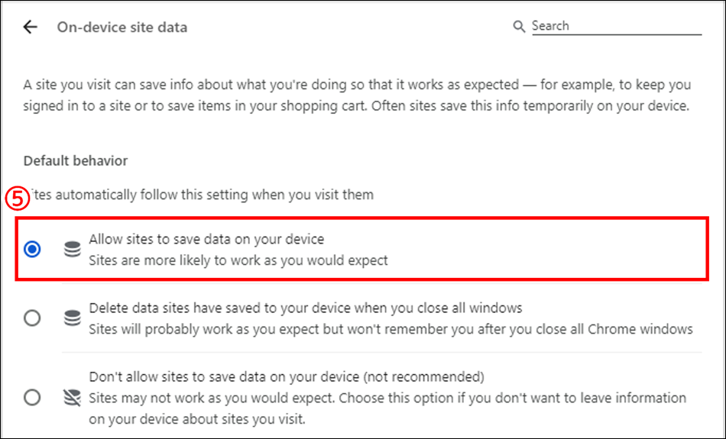Viewport: 726px width, 439px height.
Task: Click the database icon beside Allow sites option
Action: [73, 250]
